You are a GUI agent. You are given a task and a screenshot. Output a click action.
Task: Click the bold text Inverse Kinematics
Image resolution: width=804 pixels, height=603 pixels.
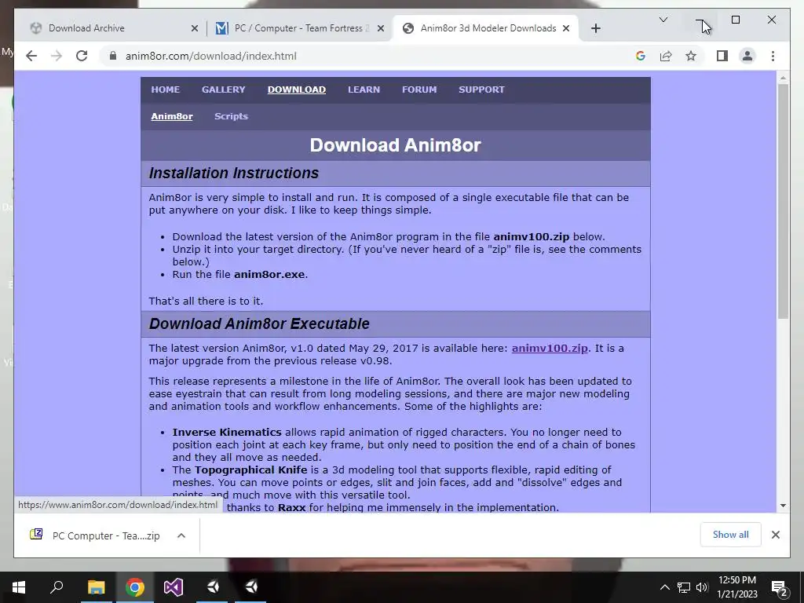[x=227, y=433]
